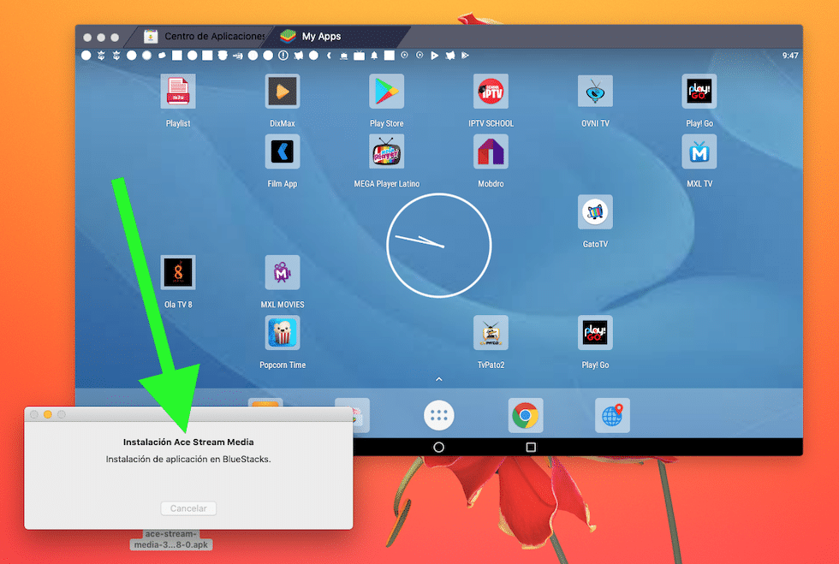Screen dimensions: 839x564
Task: Open Popcorn Time
Action: pos(282,332)
